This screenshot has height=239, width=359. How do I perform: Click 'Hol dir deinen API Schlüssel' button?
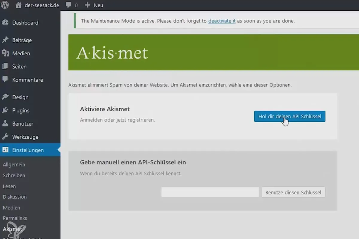click(290, 117)
